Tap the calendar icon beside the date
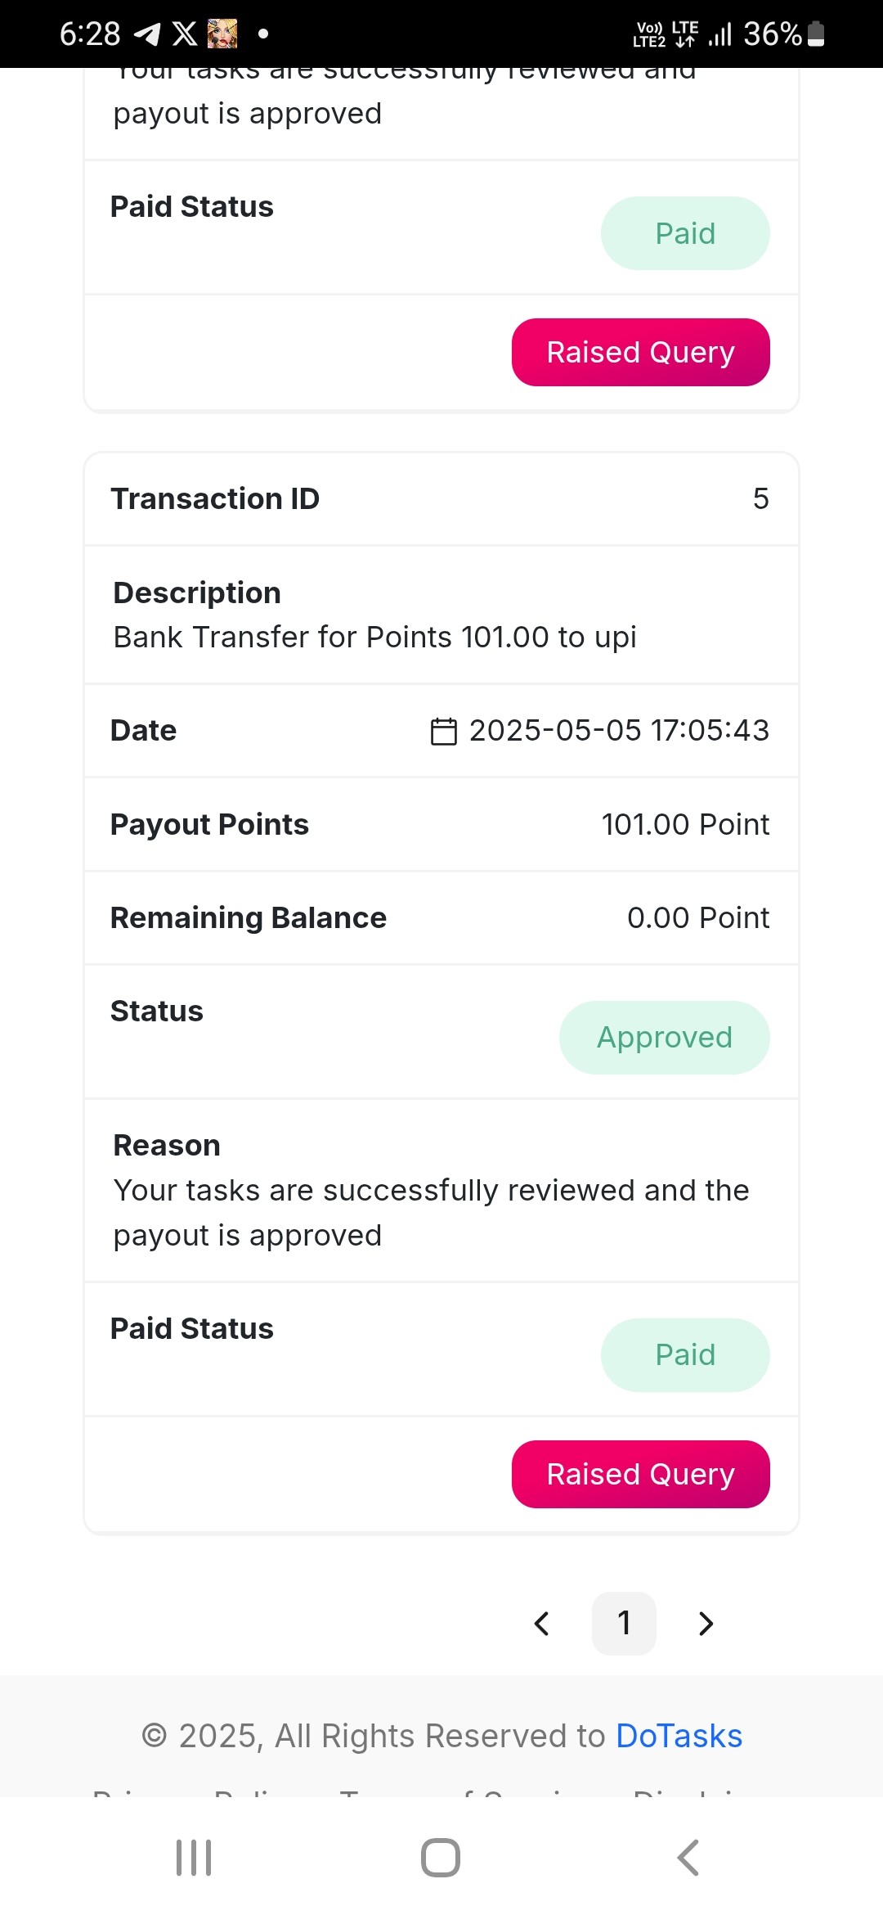 pos(444,731)
